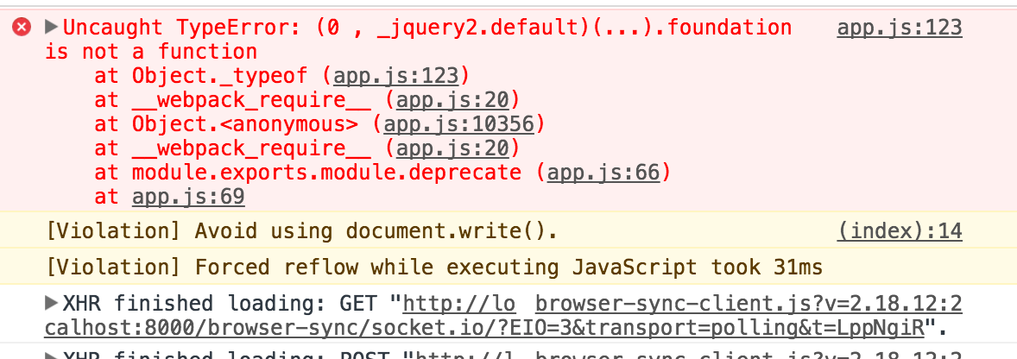Select "at Object.<anonymous>" stack frame text
Image resolution: width=1017 pixels, height=359 pixels.
pyautogui.click(x=226, y=125)
